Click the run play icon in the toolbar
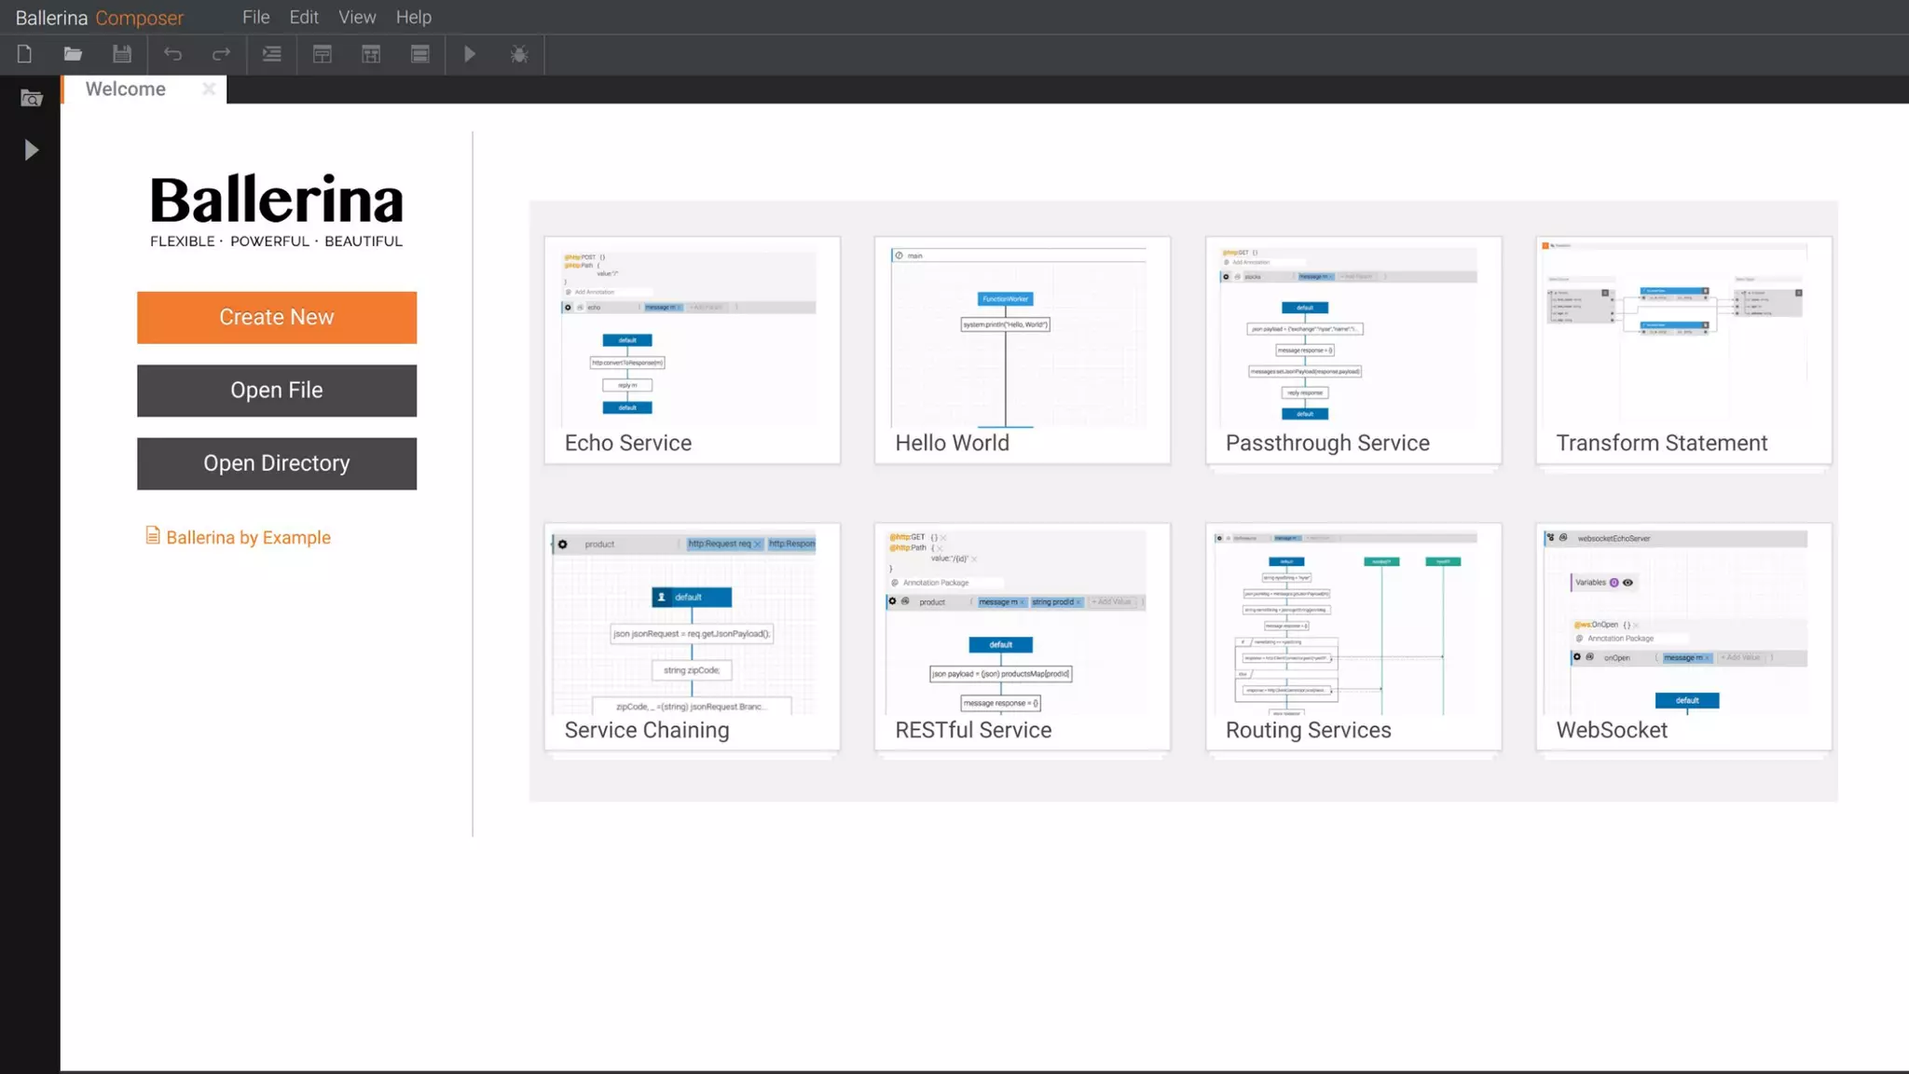The width and height of the screenshot is (1909, 1074). [470, 54]
